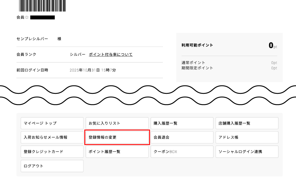
Task: Click the 期間限定ポイント row
Action: pyautogui.click(x=229, y=68)
